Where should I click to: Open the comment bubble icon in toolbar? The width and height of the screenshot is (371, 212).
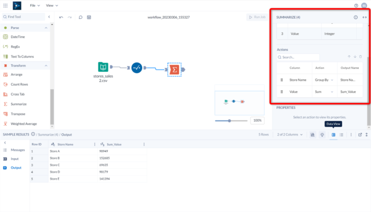81,17
